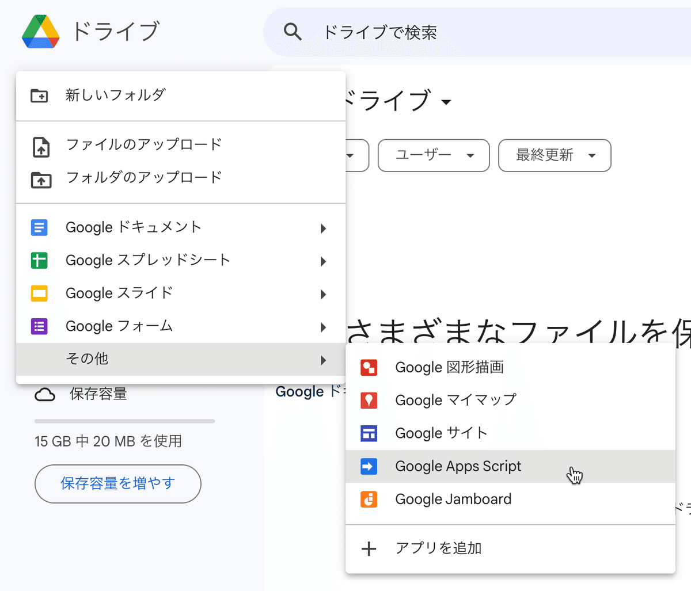Click the plus icon beside アプリを追加
691x591 pixels.
pyautogui.click(x=369, y=549)
